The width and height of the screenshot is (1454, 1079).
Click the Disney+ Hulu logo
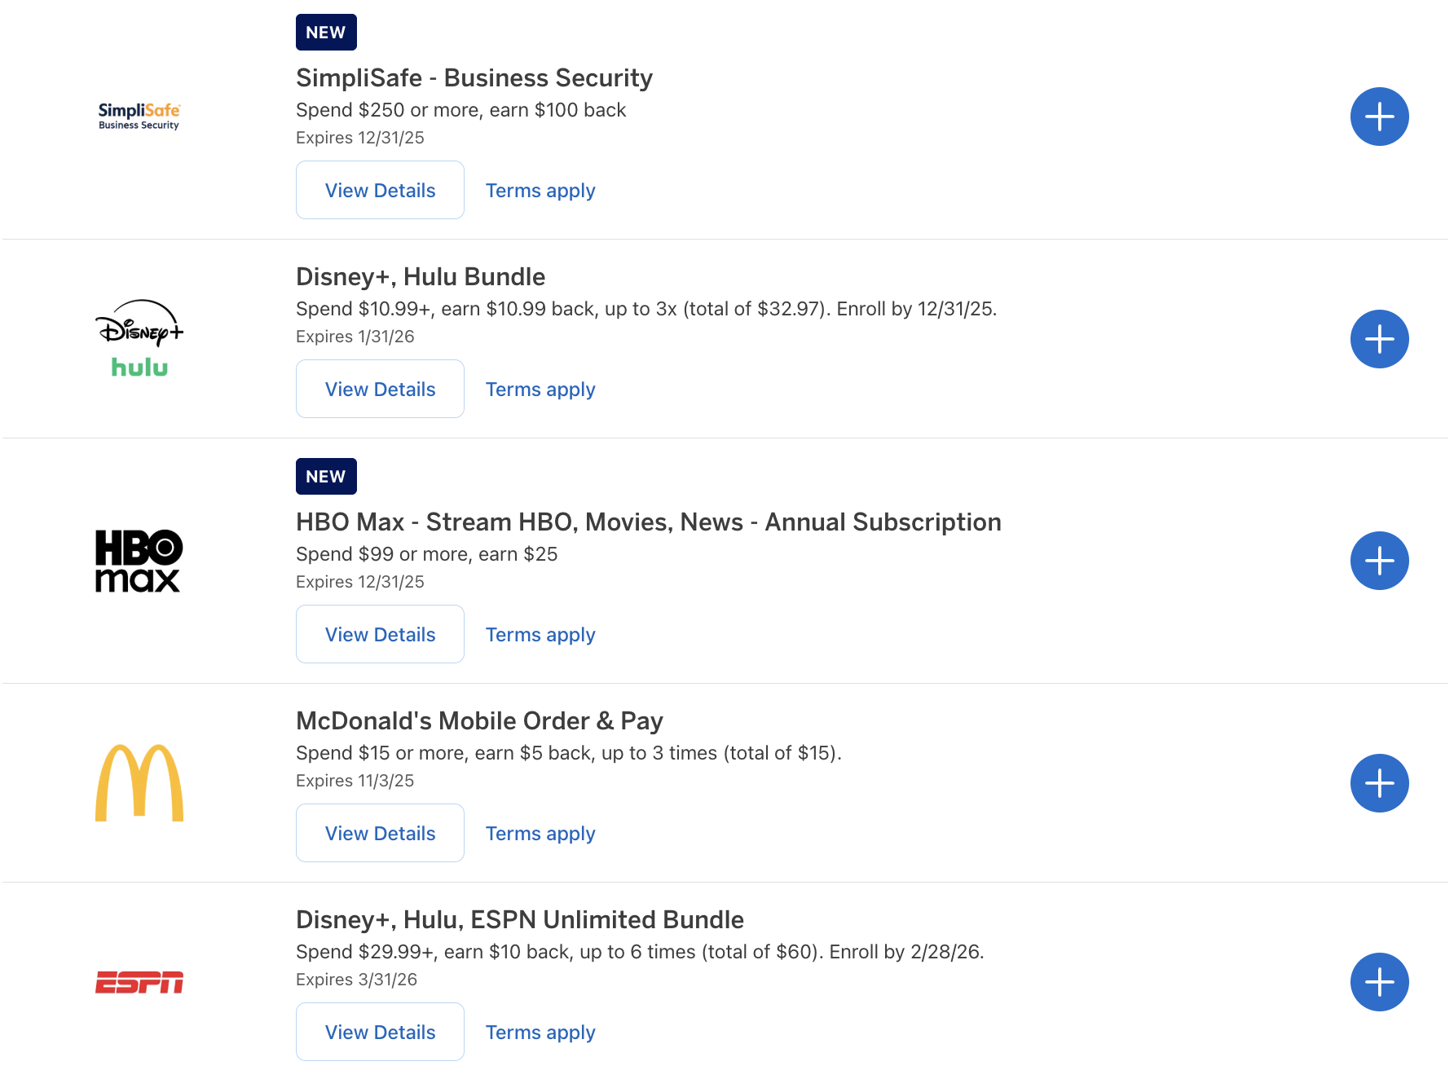(139, 338)
